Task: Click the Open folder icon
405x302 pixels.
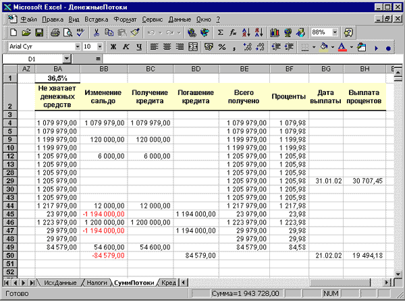Action: 26,33
